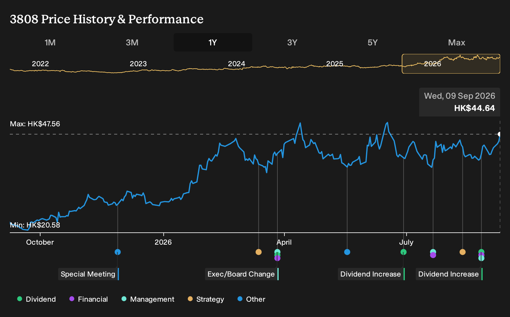Image resolution: width=510 pixels, height=317 pixels.
Task: Click 2025 on the overview mini chart
Action: click(334, 64)
